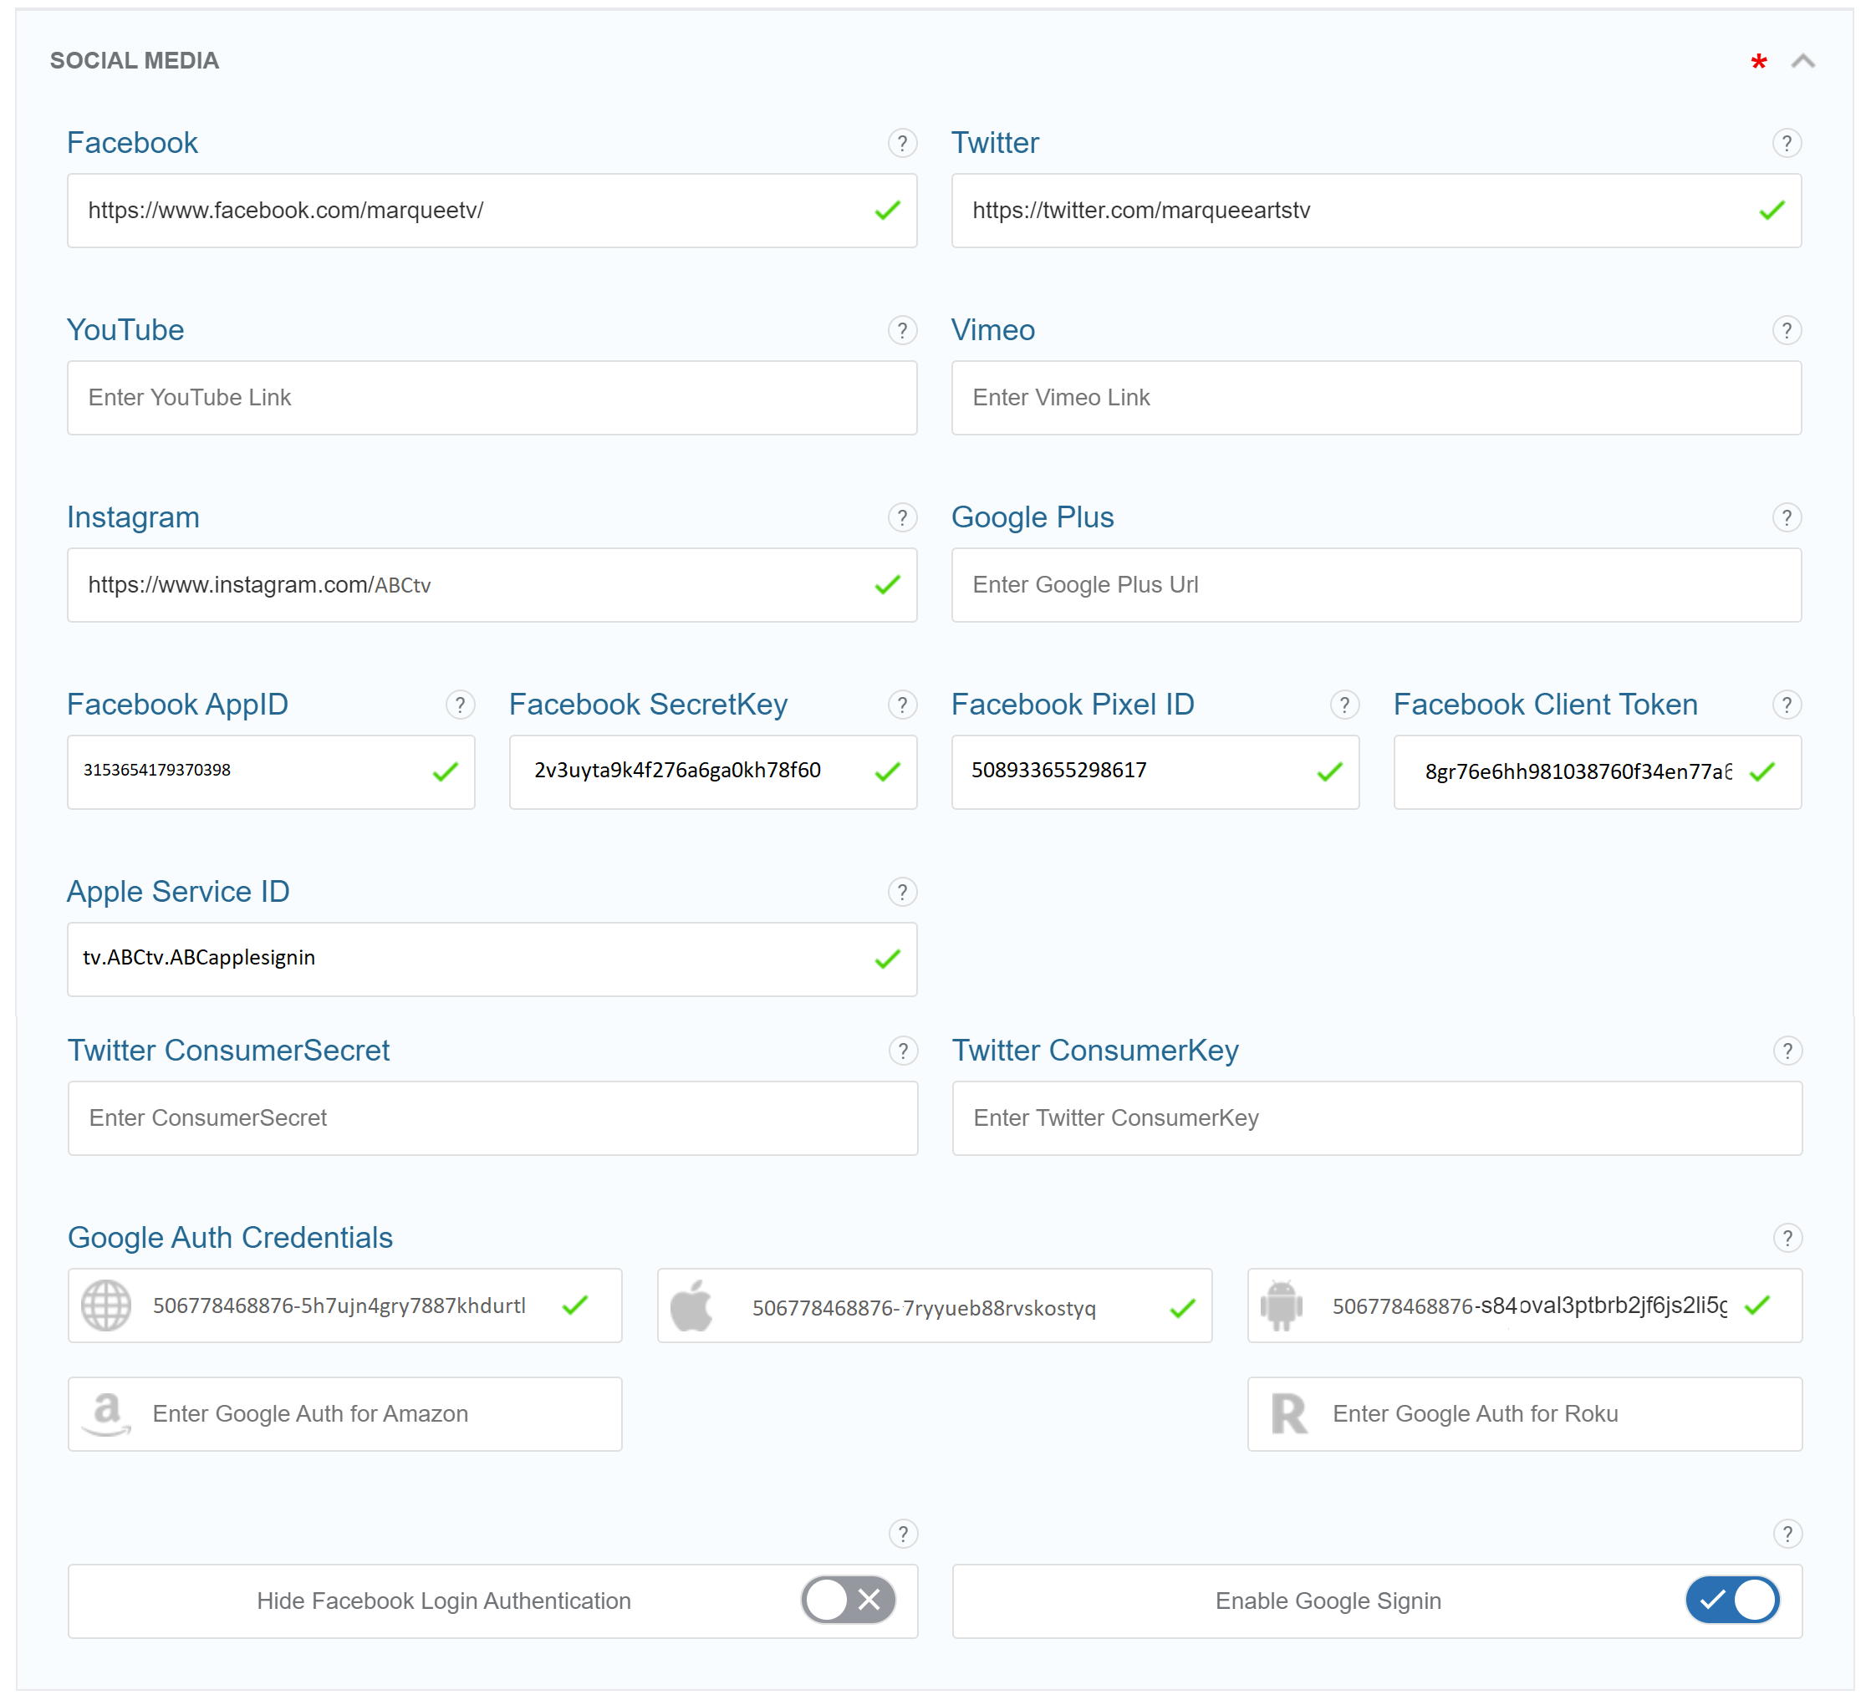Image resolution: width=1866 pixels, height=1700 pixels.
Task: Click the Twitter ConsumerKey label
Action: 1095,1051
